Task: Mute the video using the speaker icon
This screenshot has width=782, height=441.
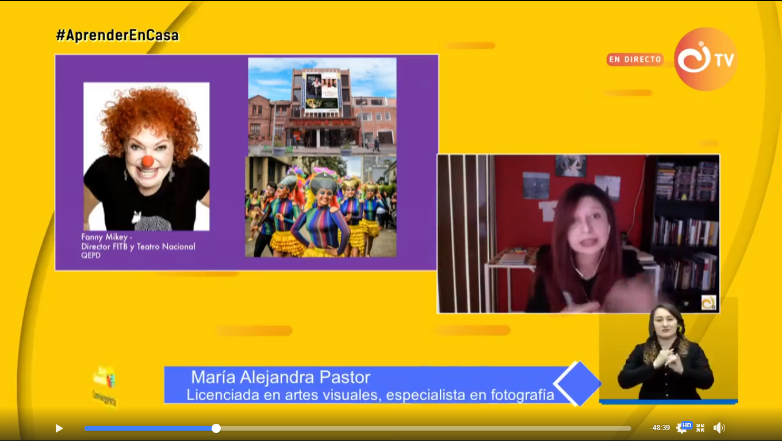Action: coord(719,428)
